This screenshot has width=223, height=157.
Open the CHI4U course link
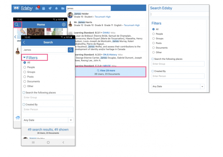point(106,33)
